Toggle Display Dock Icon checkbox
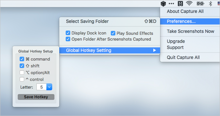Screen dimensions: 220x116 click(x=68, y=33)
